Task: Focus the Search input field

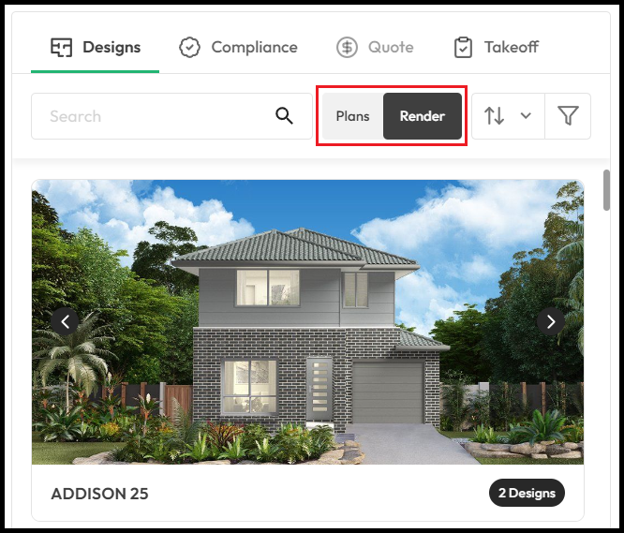Action: [171, 116]
